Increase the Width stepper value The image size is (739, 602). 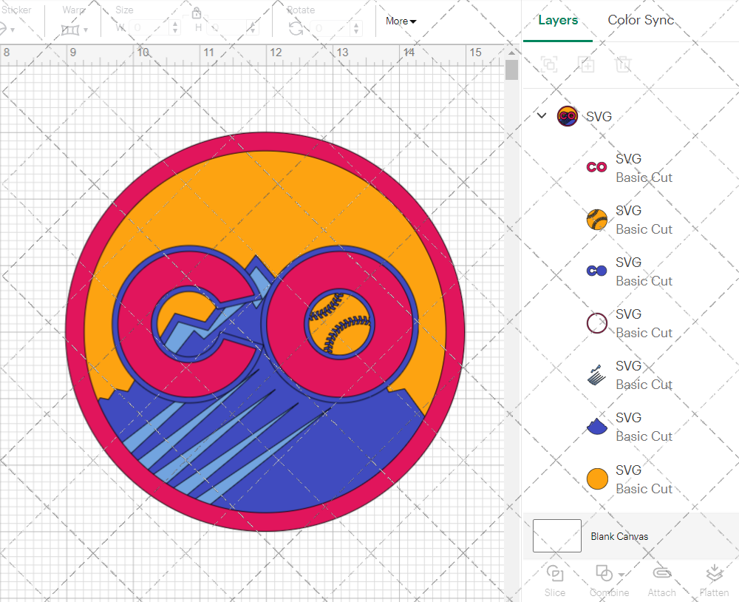pyautogui.click(x=175, y=24)
